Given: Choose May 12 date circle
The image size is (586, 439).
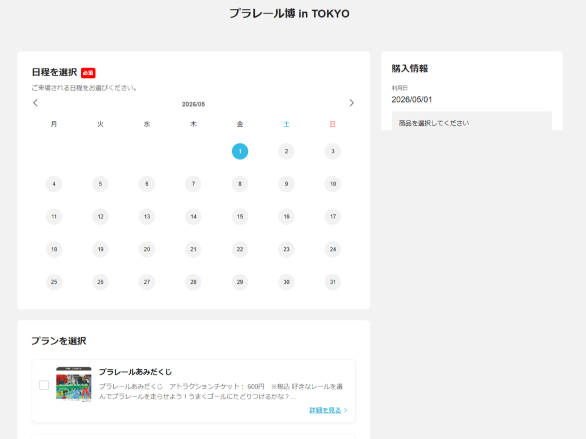Looking at the screenshot, I should point(101,217).
